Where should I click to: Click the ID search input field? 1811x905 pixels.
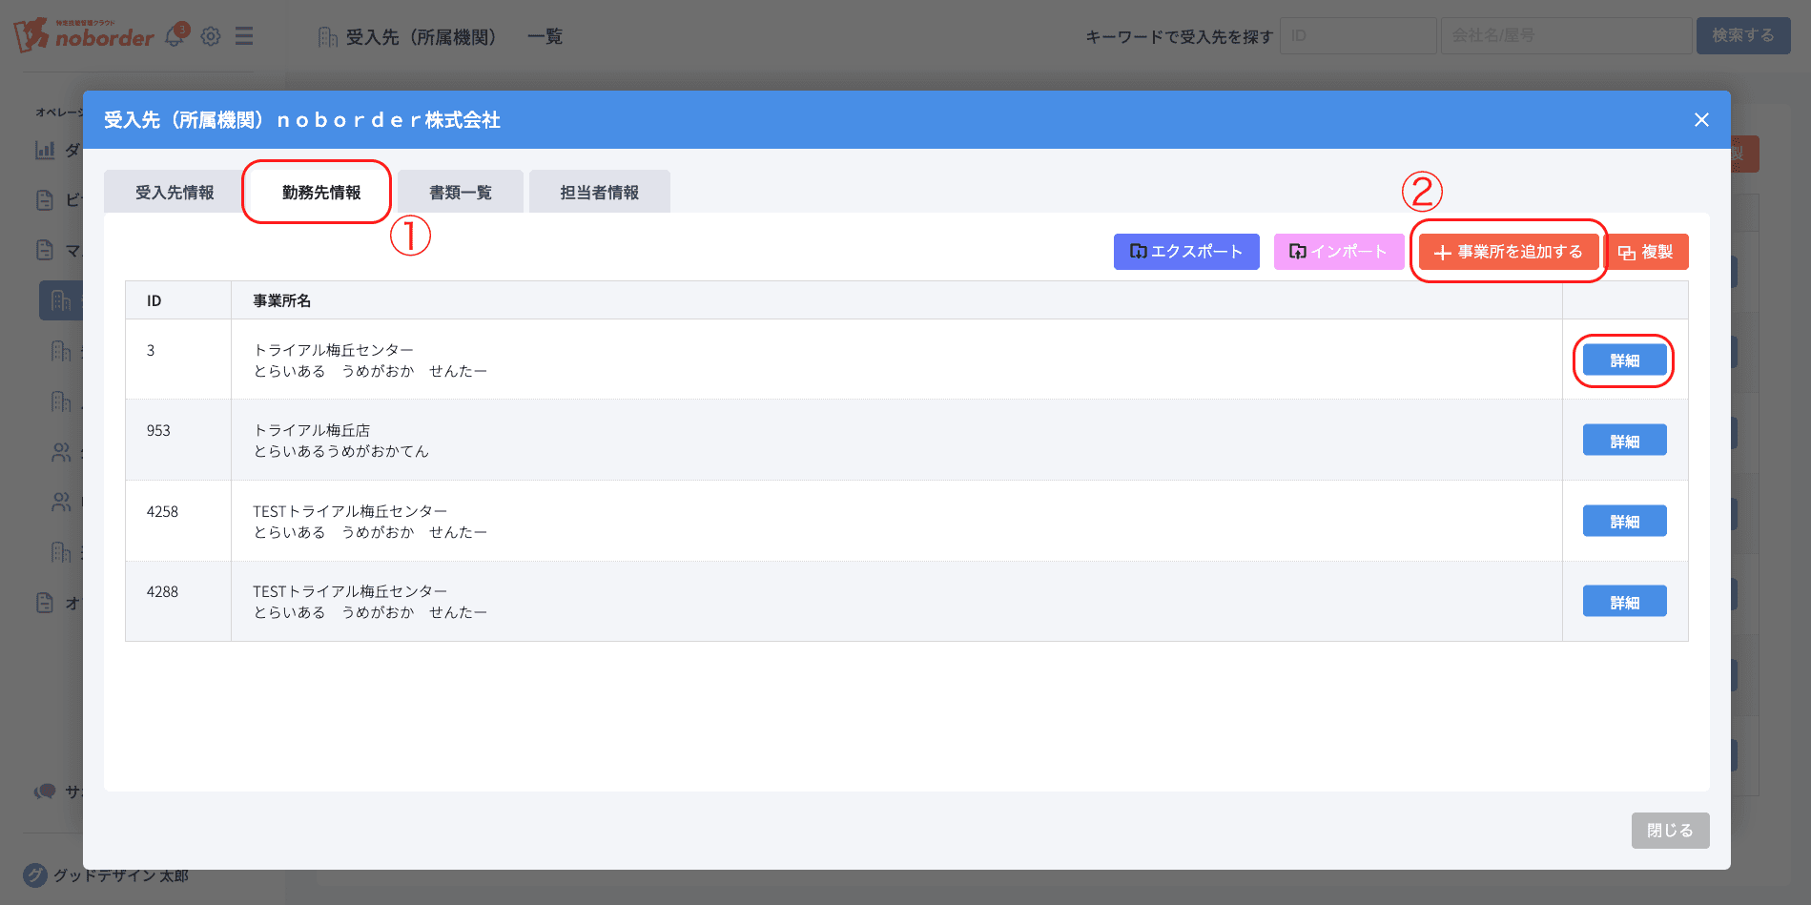click(x=1357, y=35)
